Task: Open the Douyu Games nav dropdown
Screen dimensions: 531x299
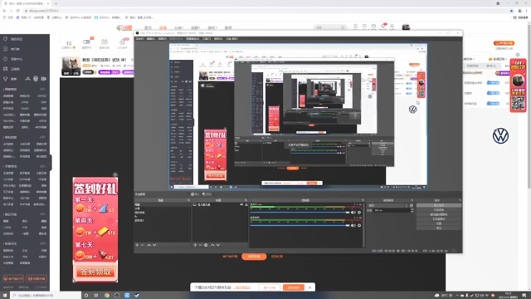Action: [x=212, y=27]
